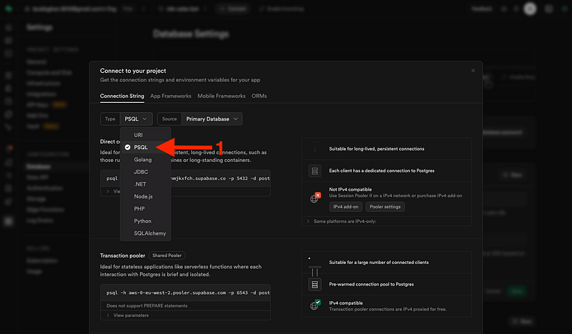Click the Not IPv4 compatible globe icon

pos(314,196)
